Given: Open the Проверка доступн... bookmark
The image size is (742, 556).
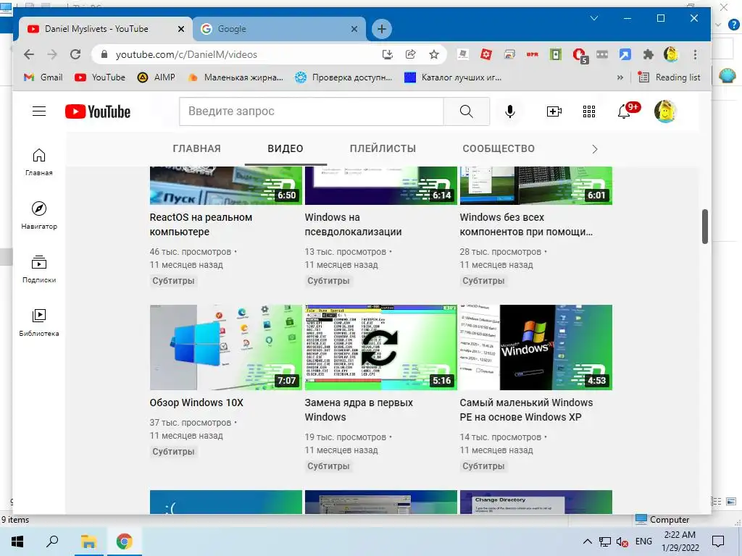Looking at the screenshot, I should (343, 77).
